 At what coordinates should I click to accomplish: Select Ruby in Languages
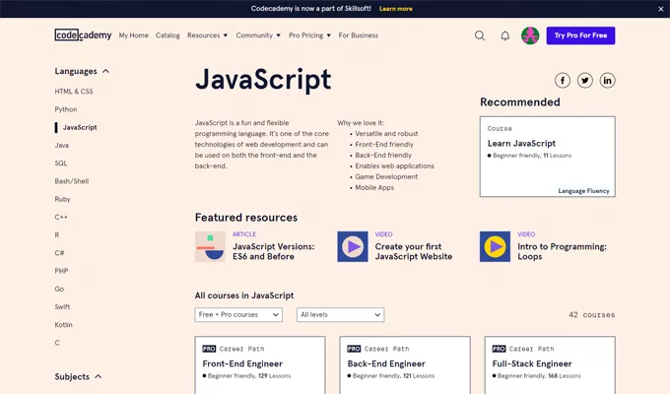(62, 199)
